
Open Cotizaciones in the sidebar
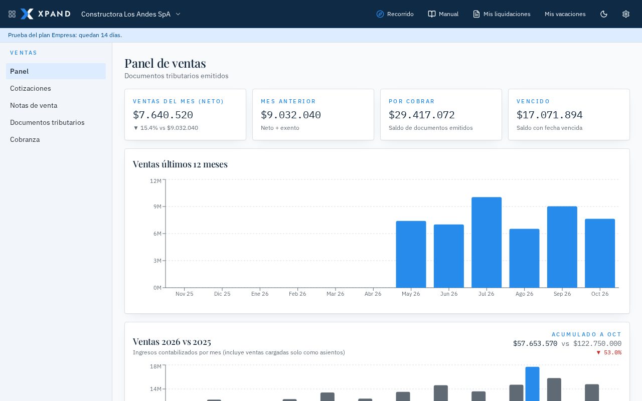(56, 88)
